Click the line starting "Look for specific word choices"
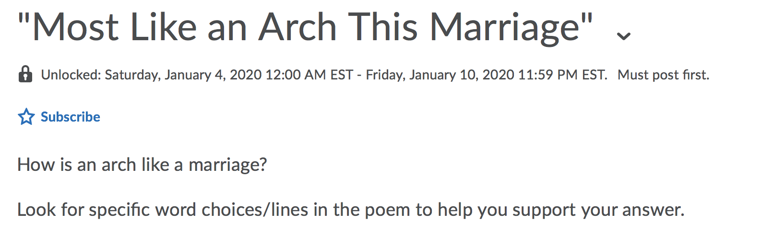761x246 pixels. point(351,210)
